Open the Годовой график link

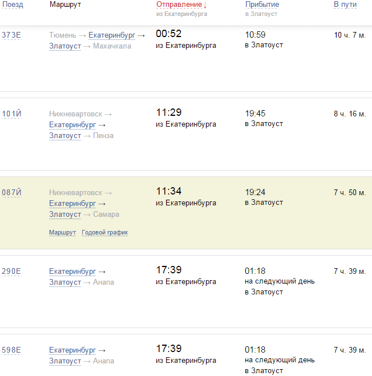[104, 233]
